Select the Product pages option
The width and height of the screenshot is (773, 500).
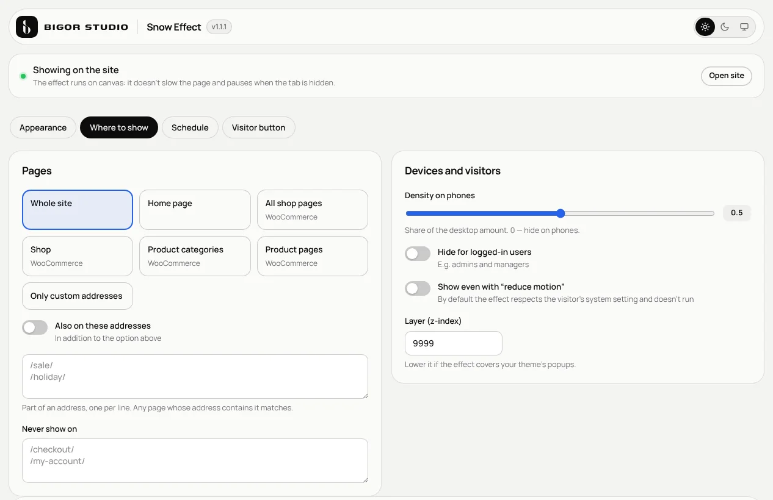pyautogui.click(x=313, y=256)
